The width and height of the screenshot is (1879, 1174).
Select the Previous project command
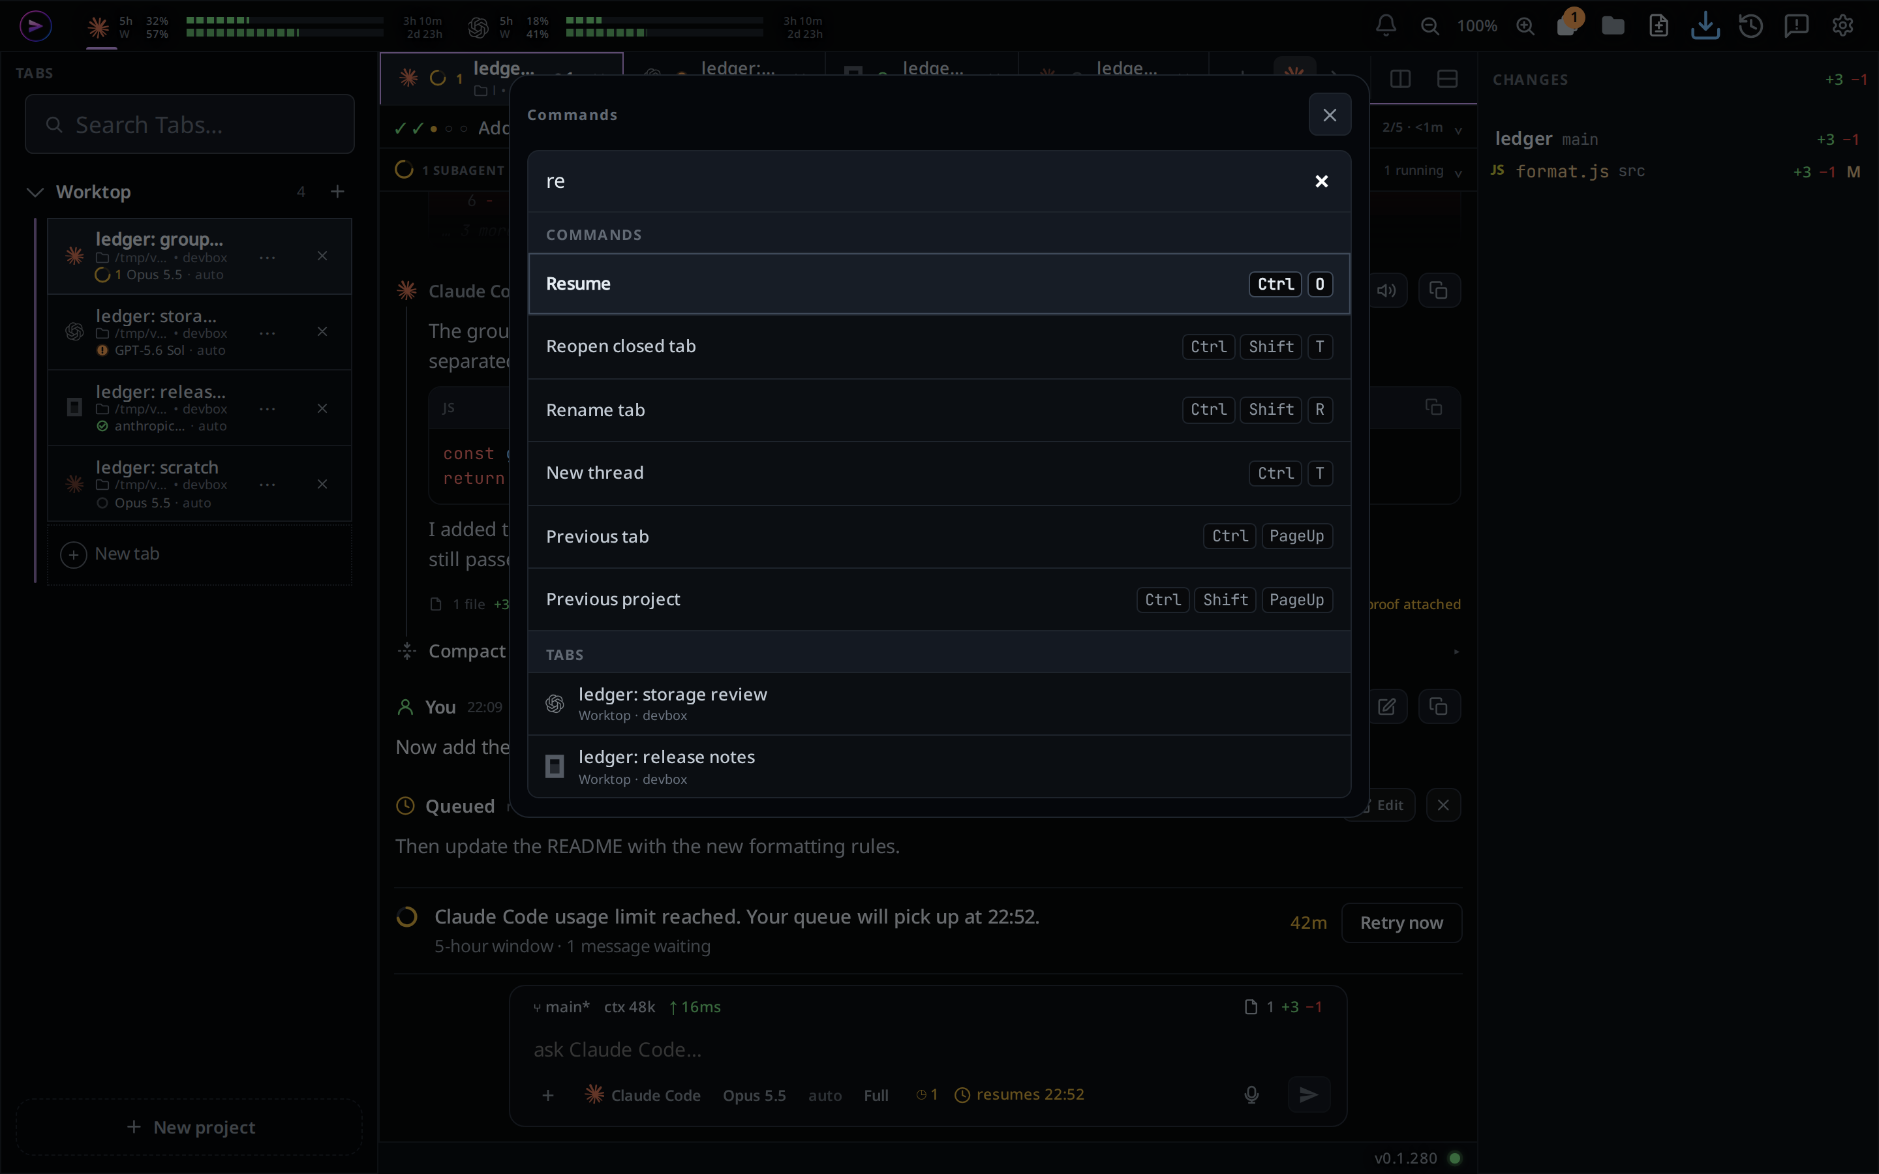pos(939,599)
